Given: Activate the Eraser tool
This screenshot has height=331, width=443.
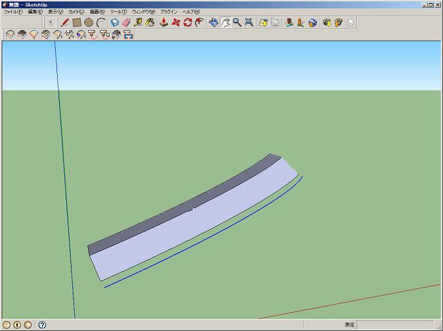Looking at the screenshot, I should point(127,22).
